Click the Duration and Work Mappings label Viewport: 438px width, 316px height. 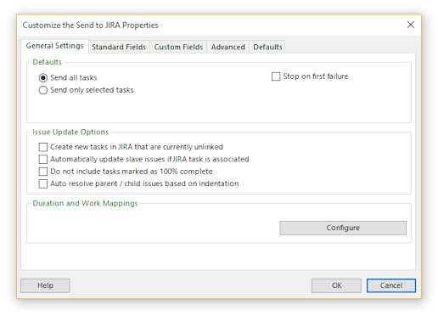[85, 203]
